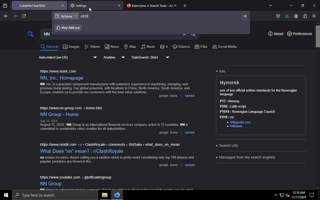The height and width of the screenshot is (200, 320).
Task: Submit search with magnifier button
Action: click(193, 34)
